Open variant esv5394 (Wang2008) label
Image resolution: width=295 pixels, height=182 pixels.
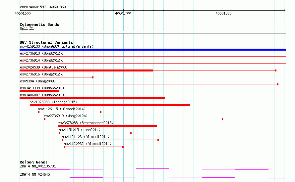[x=38, y=81]
